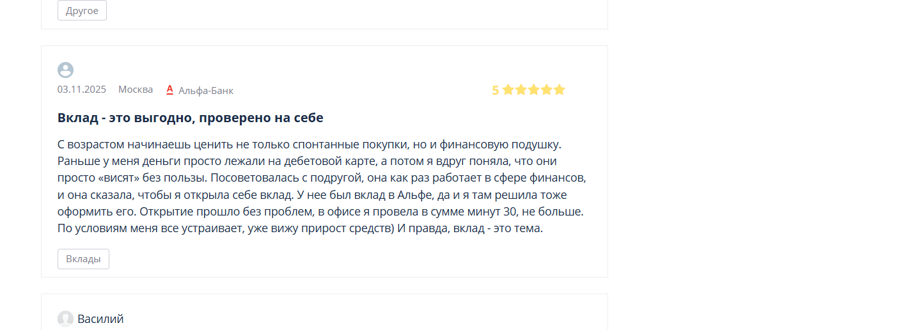The width and height of the screenshot is (919, 330).
Task: Click the Вклады tag button
Action: tap(83, 259)
